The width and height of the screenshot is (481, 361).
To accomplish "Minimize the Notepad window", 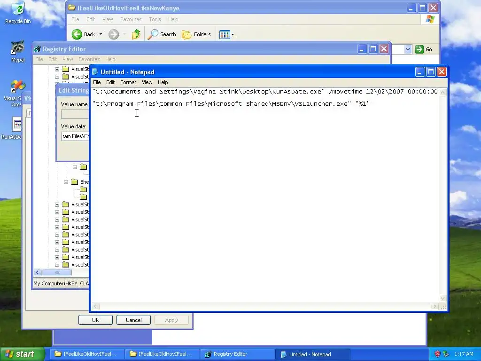I will [x=419, y=72].
